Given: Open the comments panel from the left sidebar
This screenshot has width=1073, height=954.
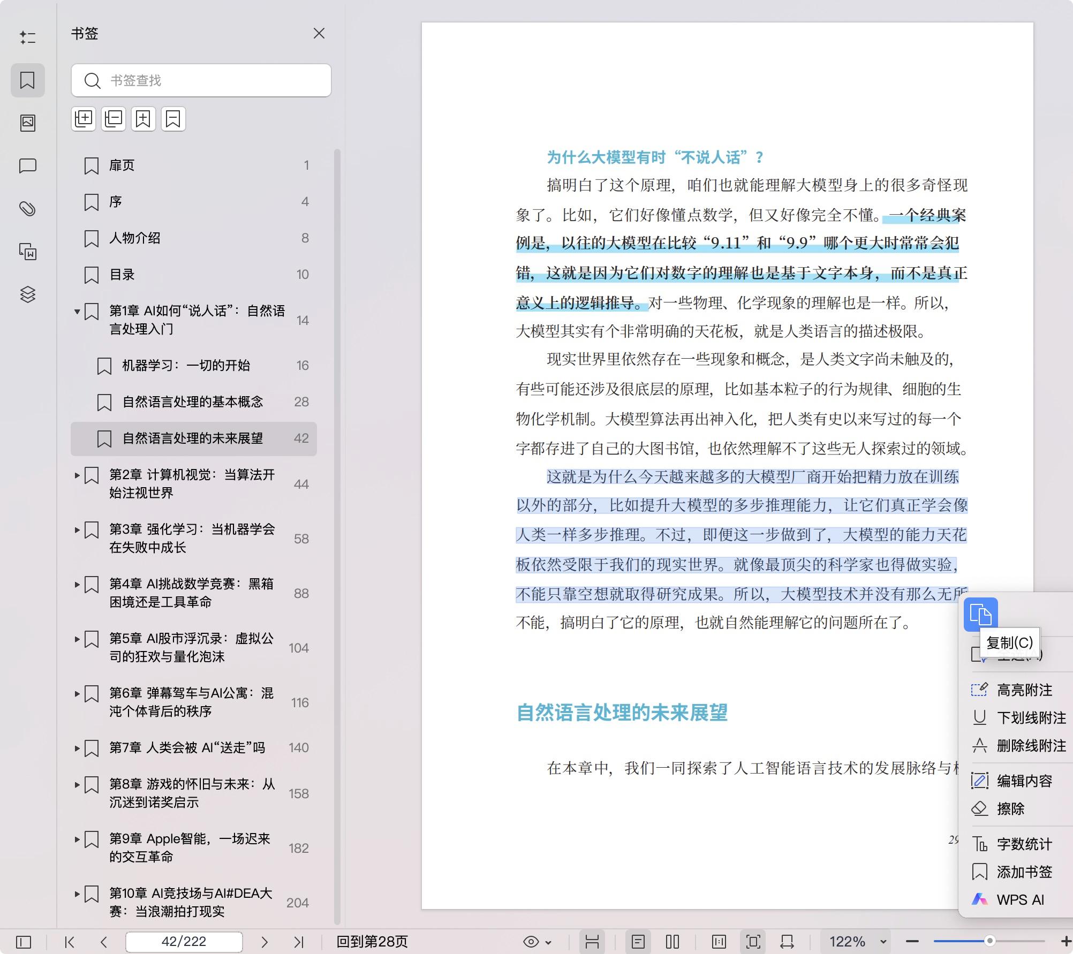Looking at the screenshot, I should (28, 167).
